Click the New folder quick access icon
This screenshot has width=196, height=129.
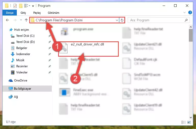click(x=21, y=6)
